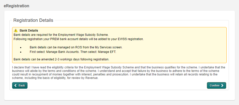Viewport: 239px width, 105px height.
Task: Click the Registration Details section title
Action: point(33,20)
